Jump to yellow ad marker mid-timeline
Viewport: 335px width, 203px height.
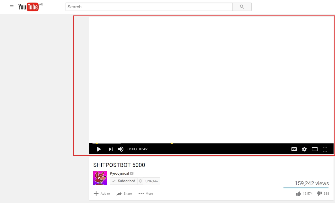click(x=172, y=143)
